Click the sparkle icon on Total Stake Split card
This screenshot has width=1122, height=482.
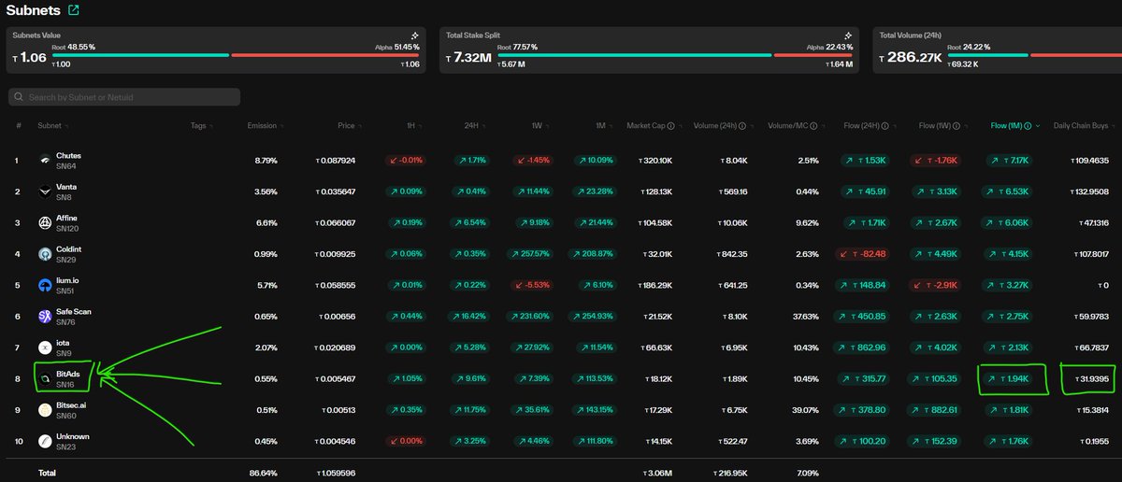849,35
